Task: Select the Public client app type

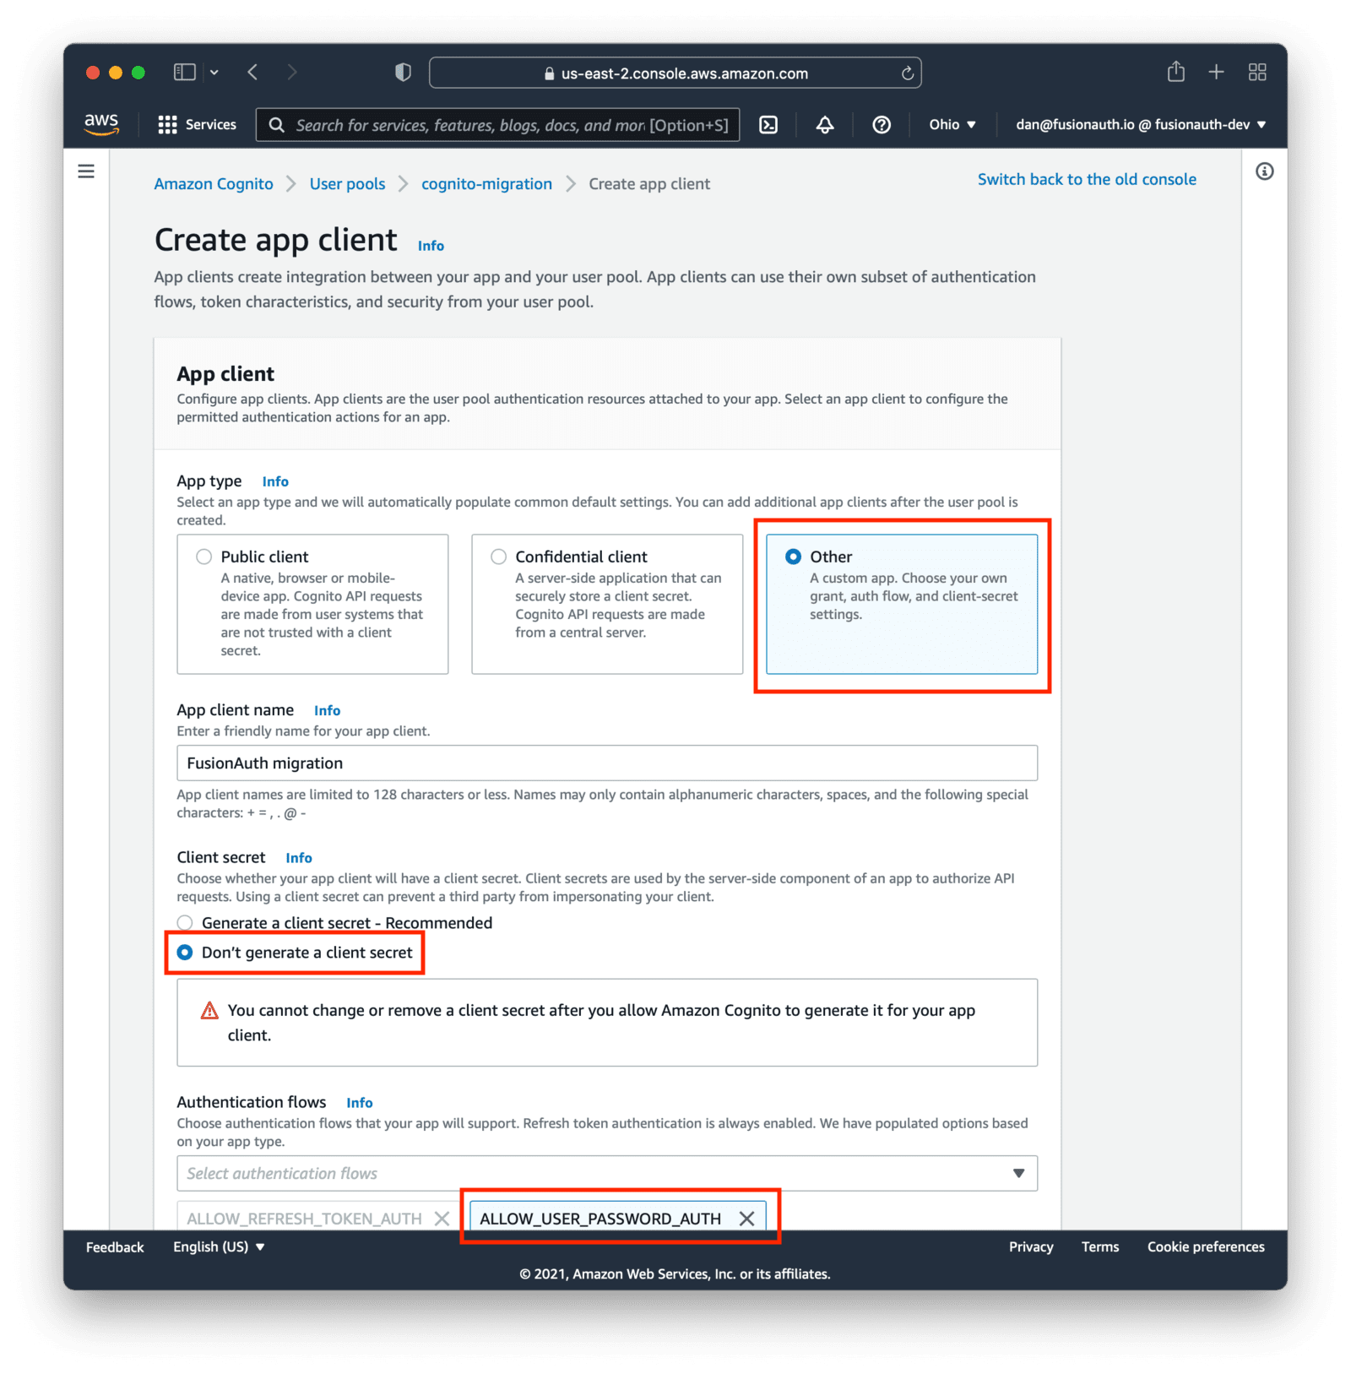Action: [203, 557]
